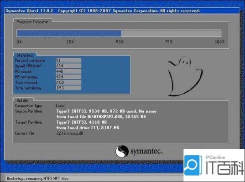The height and width of the screenshot is (182, 245).
Task: Click the Time remaining label
Action: coord(28,88)
